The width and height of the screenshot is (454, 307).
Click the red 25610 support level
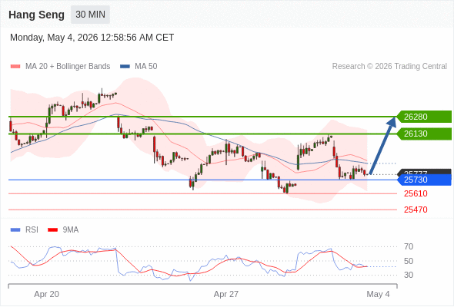click(416, 193)
